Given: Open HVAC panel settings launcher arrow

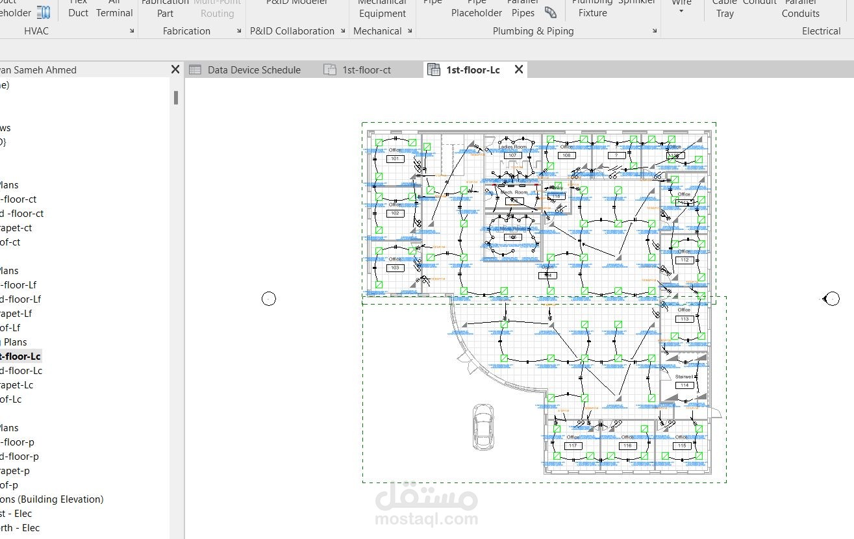Looking at the screenshot, I should coord(132,31).
